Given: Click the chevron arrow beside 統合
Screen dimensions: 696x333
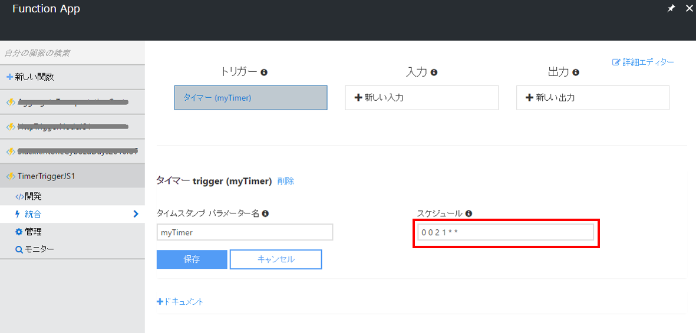Looking at the screenshot, I should [x=136, y=215].
